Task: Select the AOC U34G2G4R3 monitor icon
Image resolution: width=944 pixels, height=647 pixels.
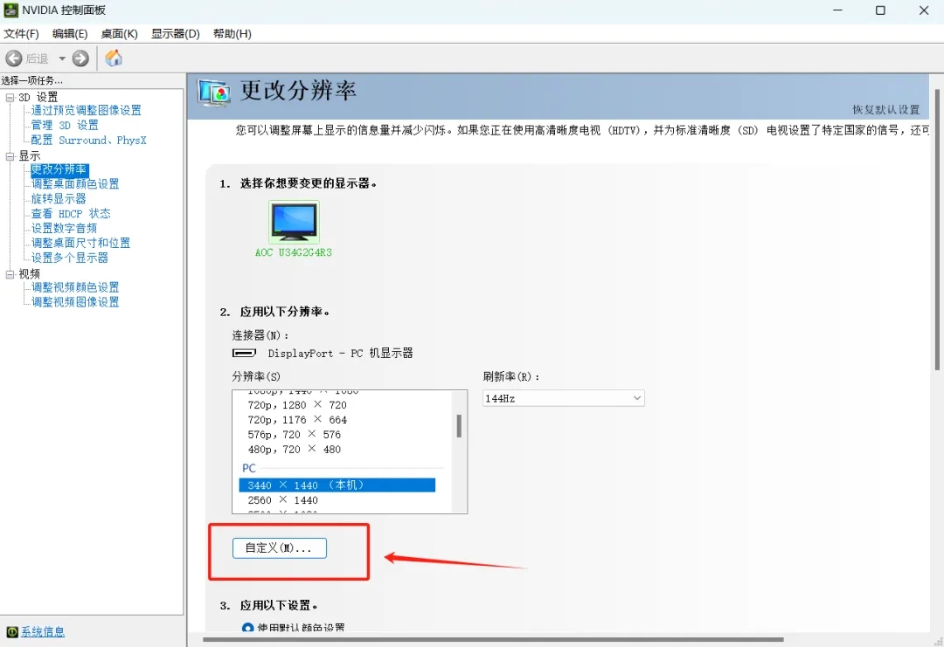Action: tap(294, 222)
